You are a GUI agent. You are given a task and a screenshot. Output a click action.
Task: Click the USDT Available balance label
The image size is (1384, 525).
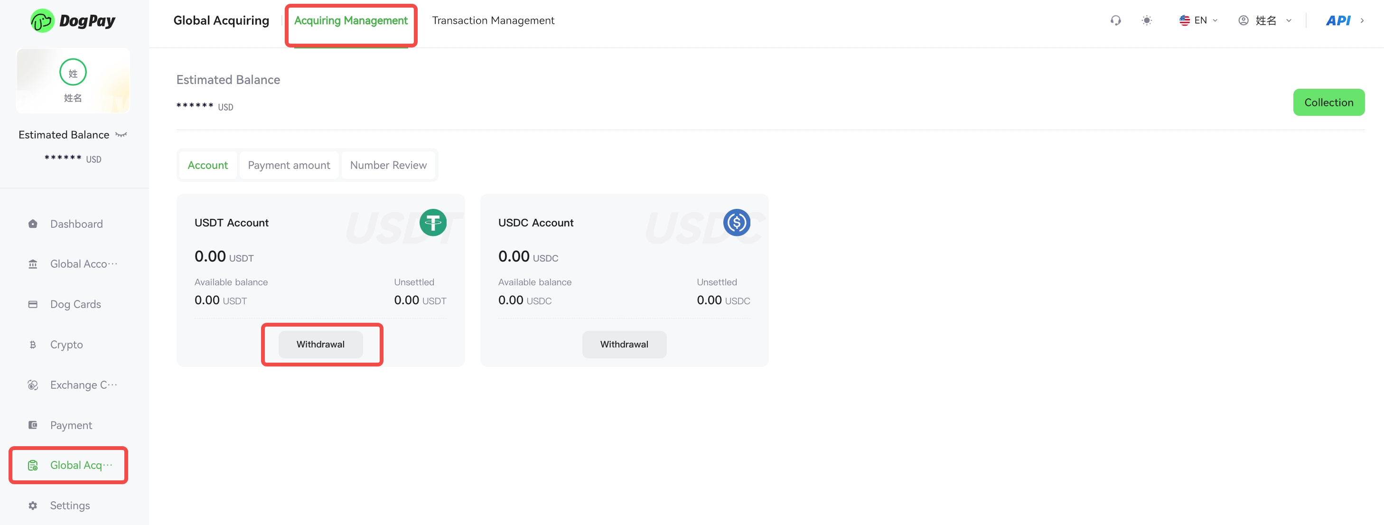231,282
